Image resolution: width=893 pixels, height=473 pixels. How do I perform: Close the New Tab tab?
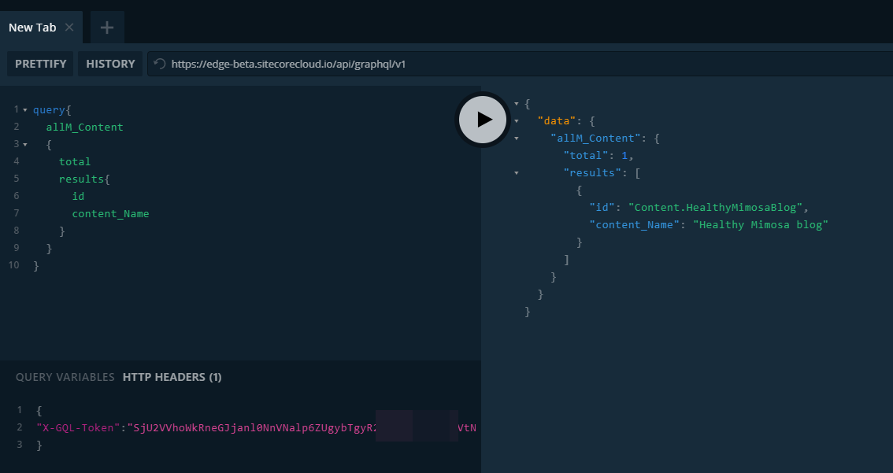click(69, 28)
